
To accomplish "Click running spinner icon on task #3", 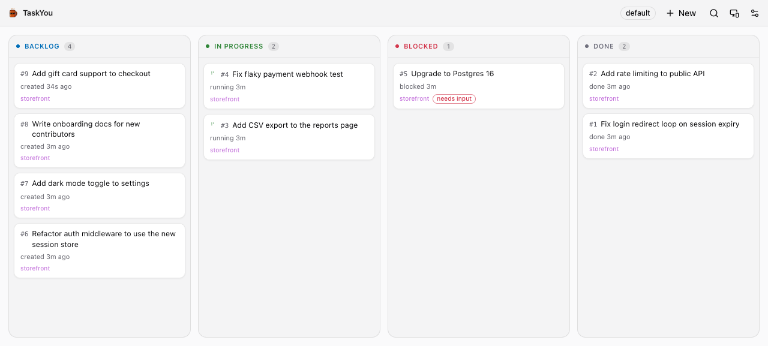I will click(213, 125).
